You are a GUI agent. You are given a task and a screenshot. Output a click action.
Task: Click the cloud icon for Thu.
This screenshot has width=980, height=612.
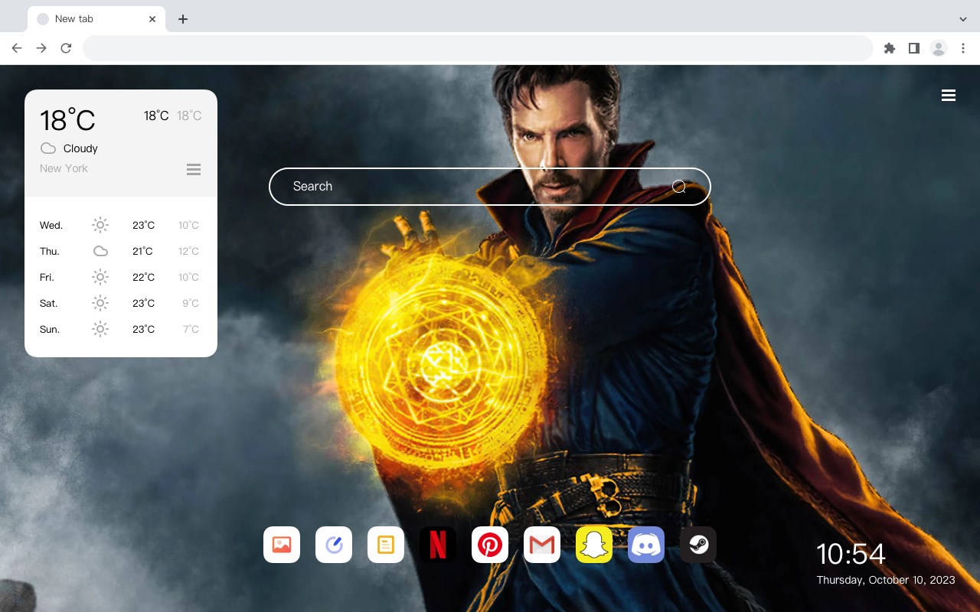tap(100, 251)
